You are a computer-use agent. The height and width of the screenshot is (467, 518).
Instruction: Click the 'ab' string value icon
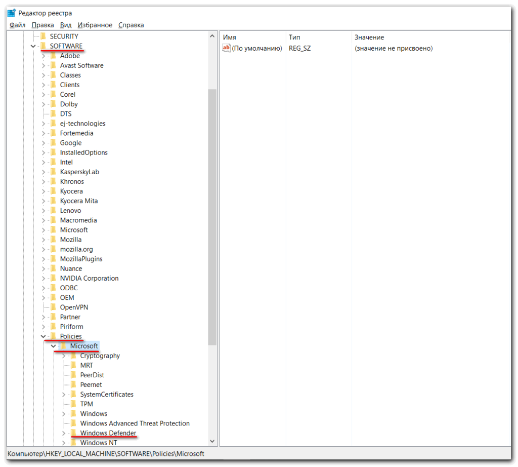coord(226,48)
